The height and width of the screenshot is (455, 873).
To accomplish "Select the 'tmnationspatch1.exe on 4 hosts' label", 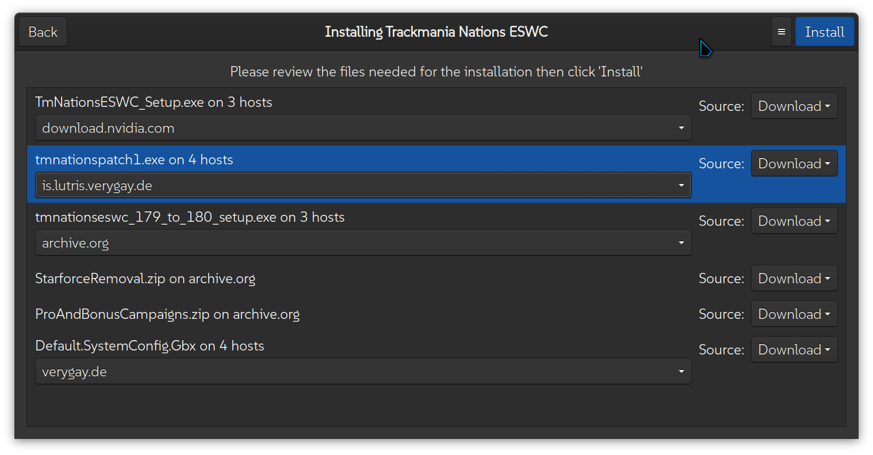I will [134, 160].
